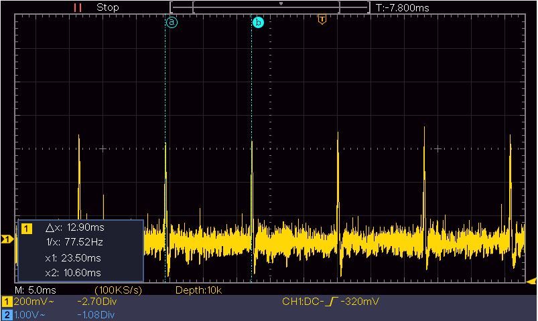Click the small trigger pointer in memory bar
Screen dimensions: 538x321
tap(281, 4)
